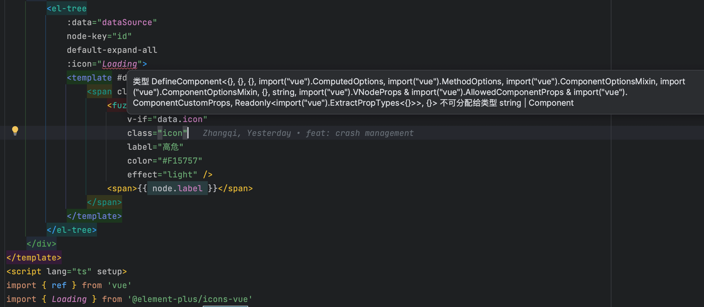Click the opening el-tree tag
704x307 pixels.
[66, 8]
